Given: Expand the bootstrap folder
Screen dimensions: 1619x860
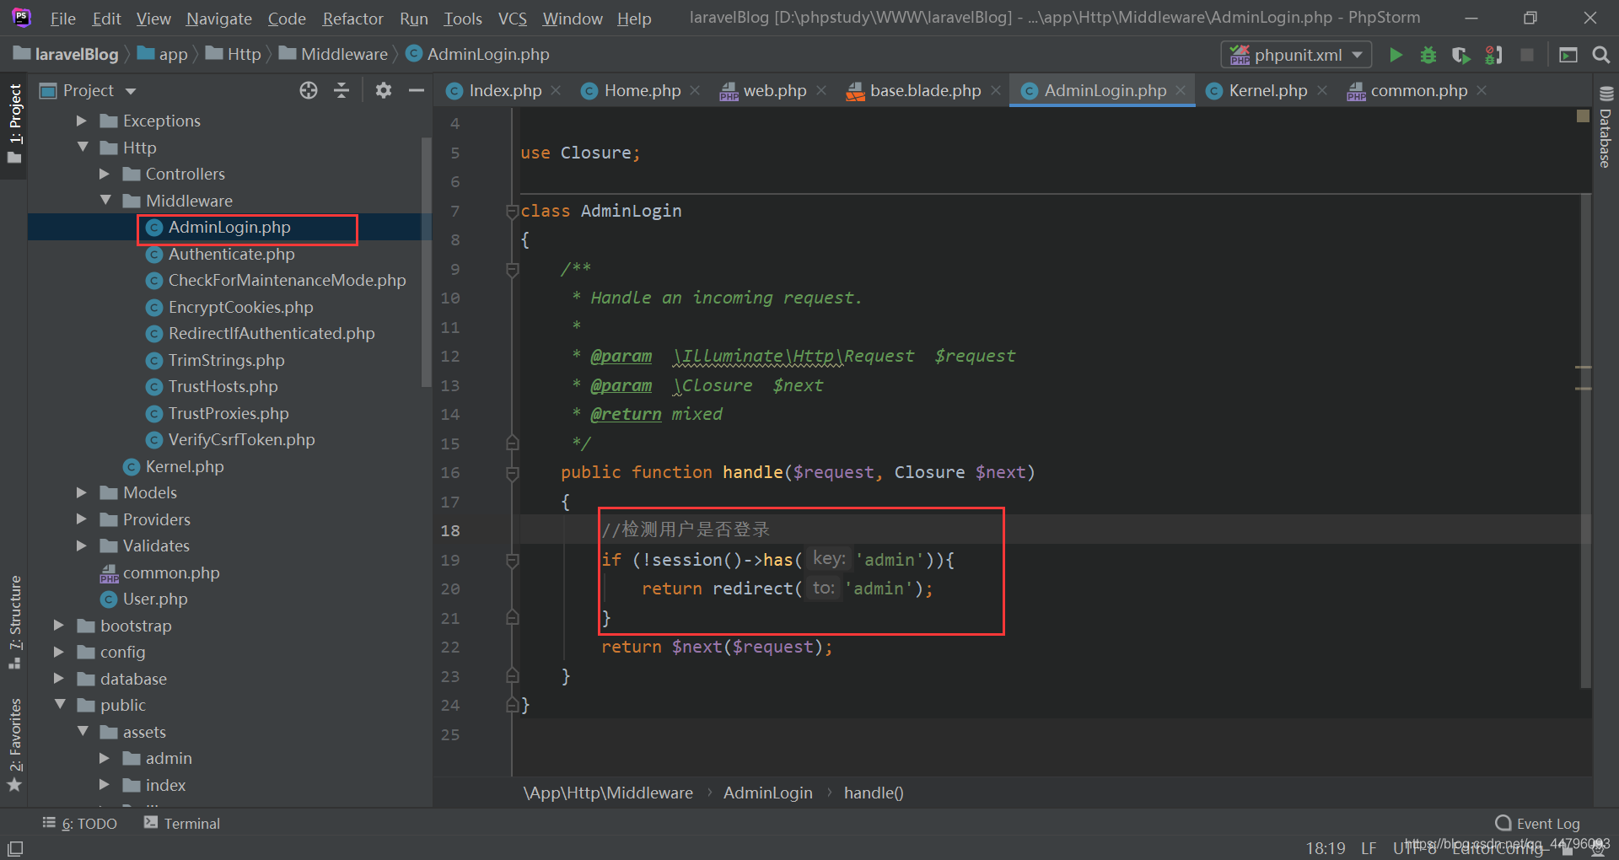Looking at the screenshot, I should pyautogui.click(x=59, y=626).
